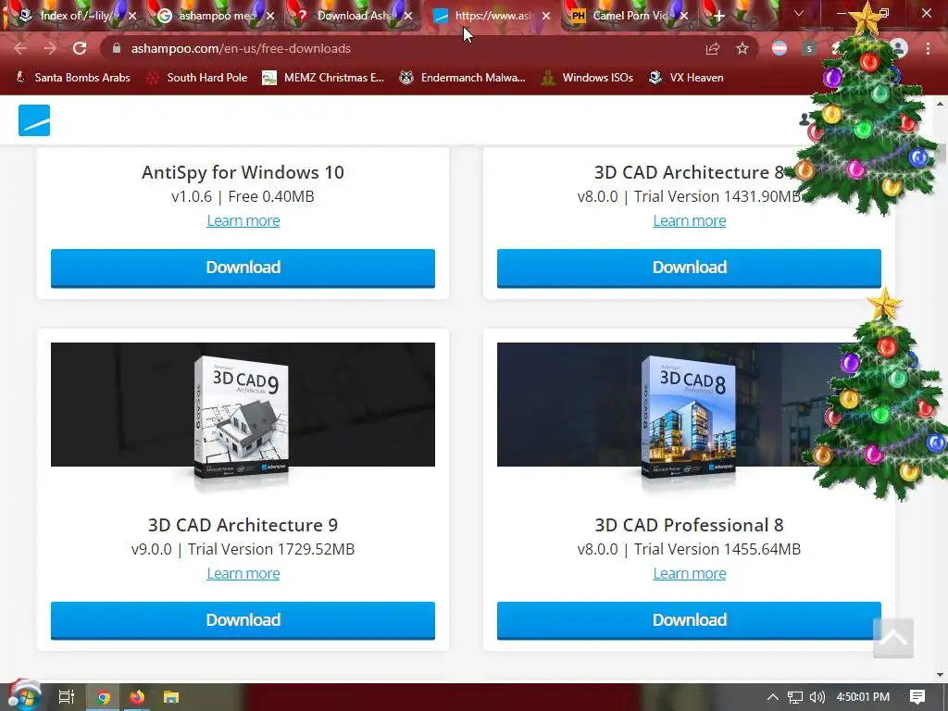Open File Explorer from the taskbar
The width and height of the screenshot is (948, 711).
click(171, 697)
